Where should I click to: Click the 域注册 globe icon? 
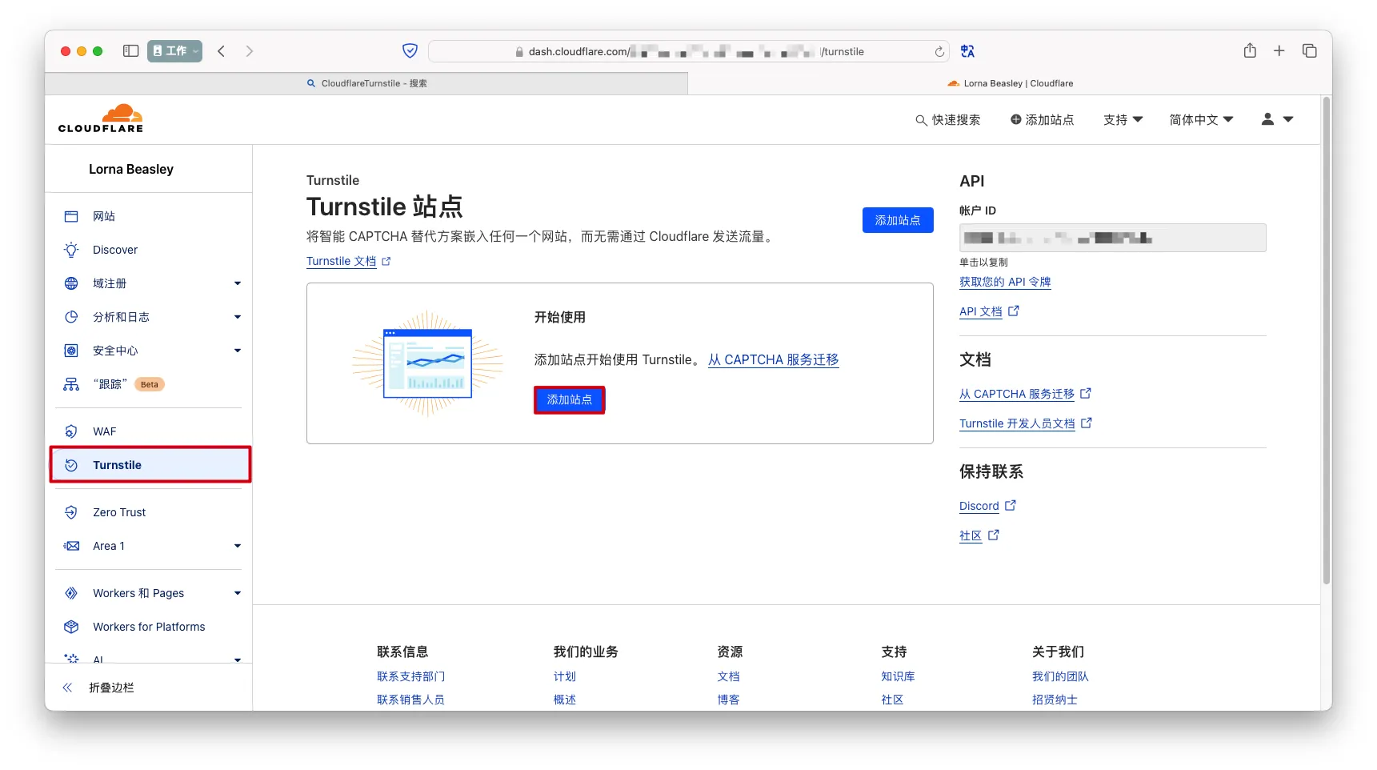click(71, 283)
